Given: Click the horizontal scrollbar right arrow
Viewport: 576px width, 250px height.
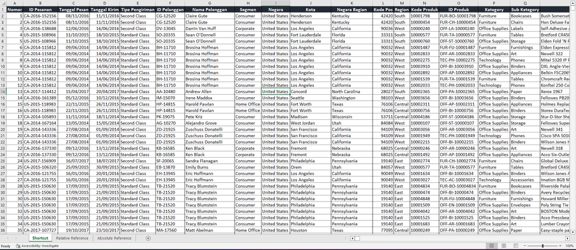Looking at the screenshot, I should click(x=568, y=238).
